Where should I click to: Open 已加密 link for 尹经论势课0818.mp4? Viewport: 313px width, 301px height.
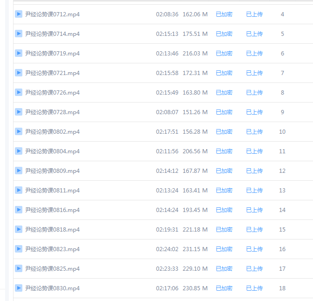pyautogui.click(x=224, y=230)
